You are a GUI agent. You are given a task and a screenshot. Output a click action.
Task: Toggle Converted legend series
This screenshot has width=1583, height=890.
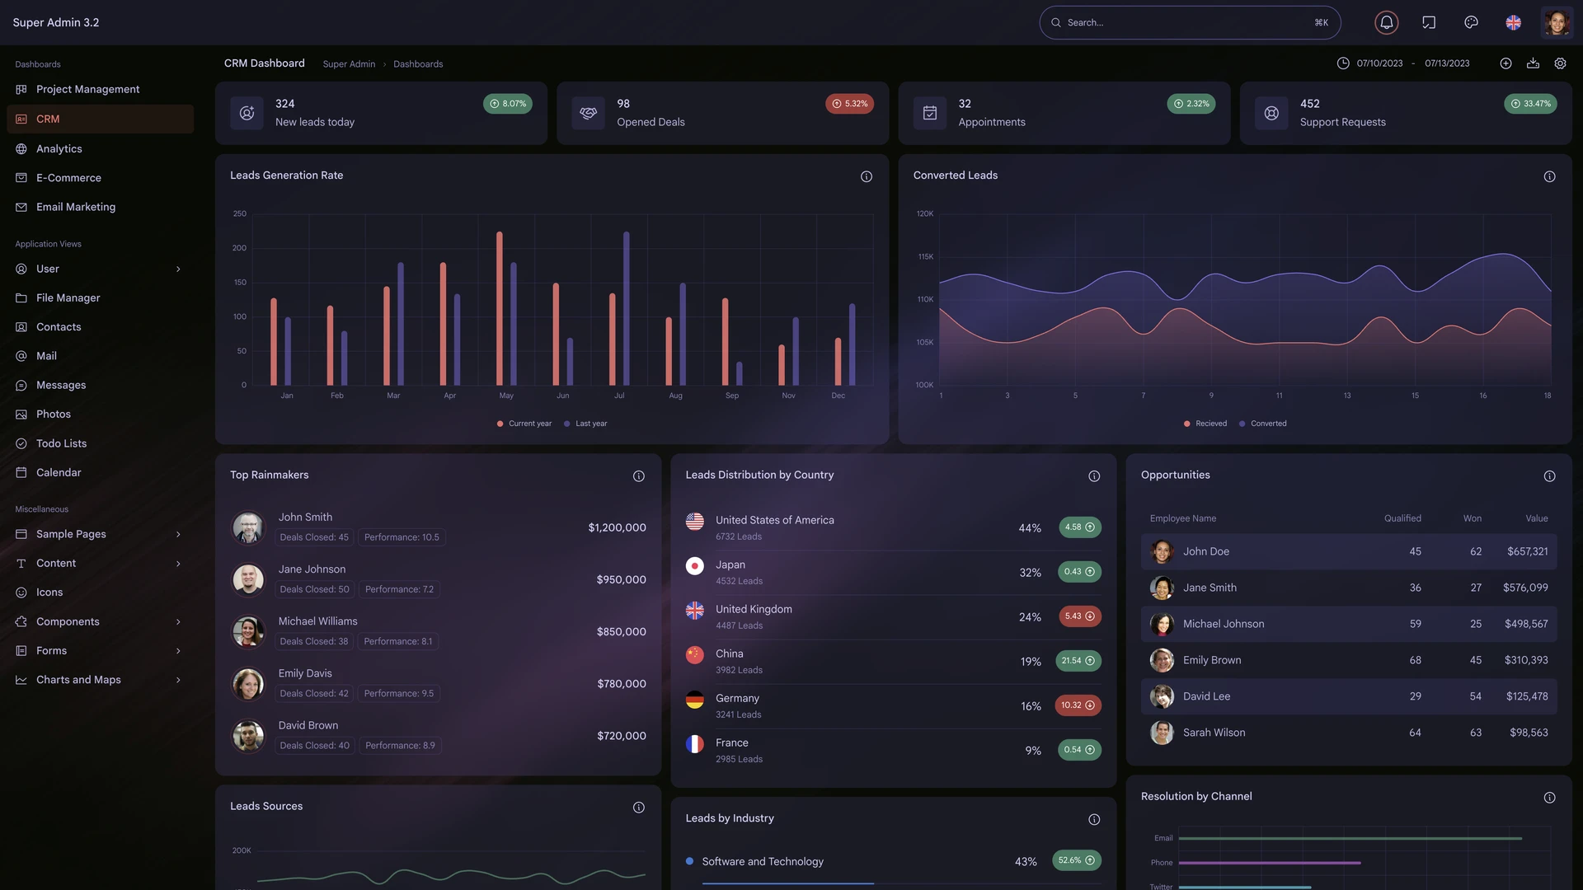point(1262,424)
